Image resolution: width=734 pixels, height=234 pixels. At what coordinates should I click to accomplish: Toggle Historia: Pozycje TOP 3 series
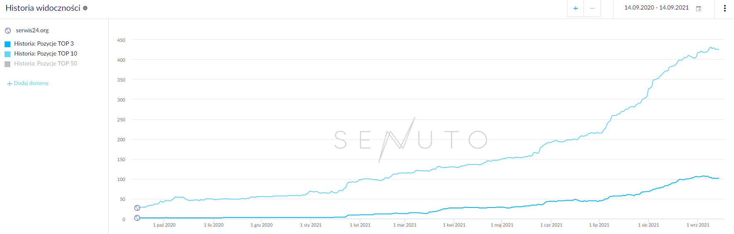point(44,43)
